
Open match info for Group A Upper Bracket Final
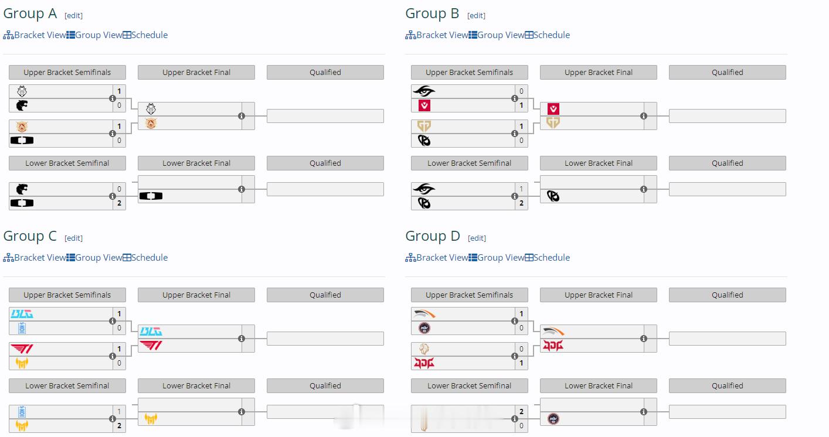click(242, 116)
